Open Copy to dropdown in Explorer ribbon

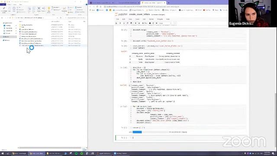pyautogui.click(x=34, y=10)
